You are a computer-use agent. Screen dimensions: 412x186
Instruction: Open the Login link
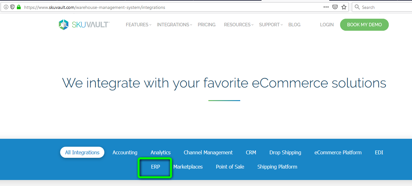[x=327, y=25]
